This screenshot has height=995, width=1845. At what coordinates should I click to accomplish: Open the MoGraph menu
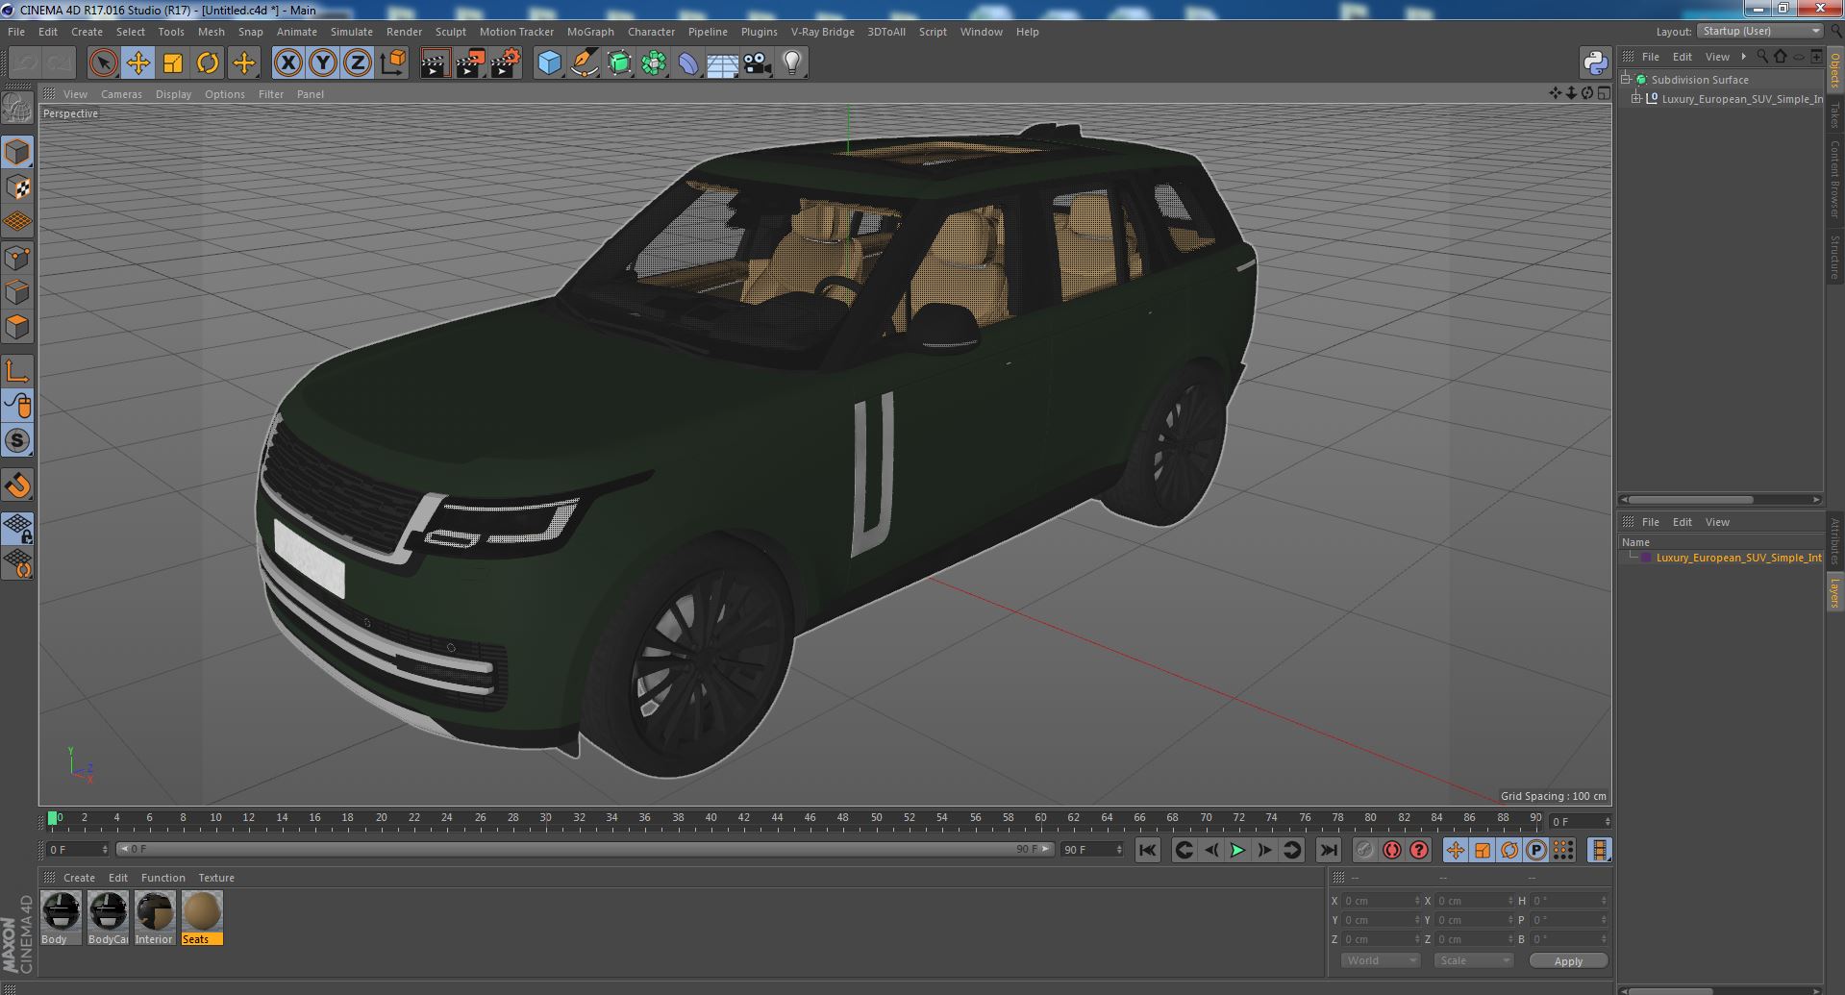590,32
